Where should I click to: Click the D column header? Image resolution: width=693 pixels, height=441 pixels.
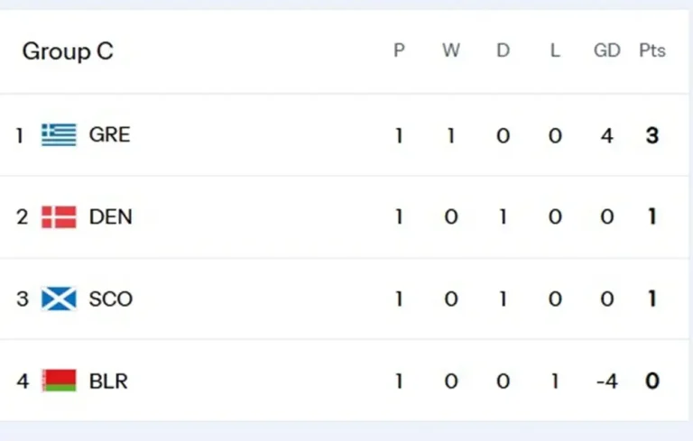pos(503,51)
